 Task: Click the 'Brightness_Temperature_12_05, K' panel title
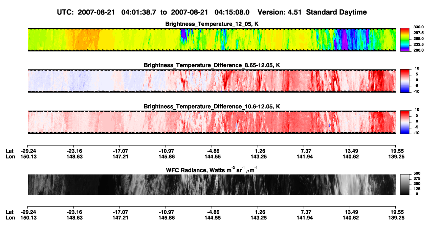(212, 24)
